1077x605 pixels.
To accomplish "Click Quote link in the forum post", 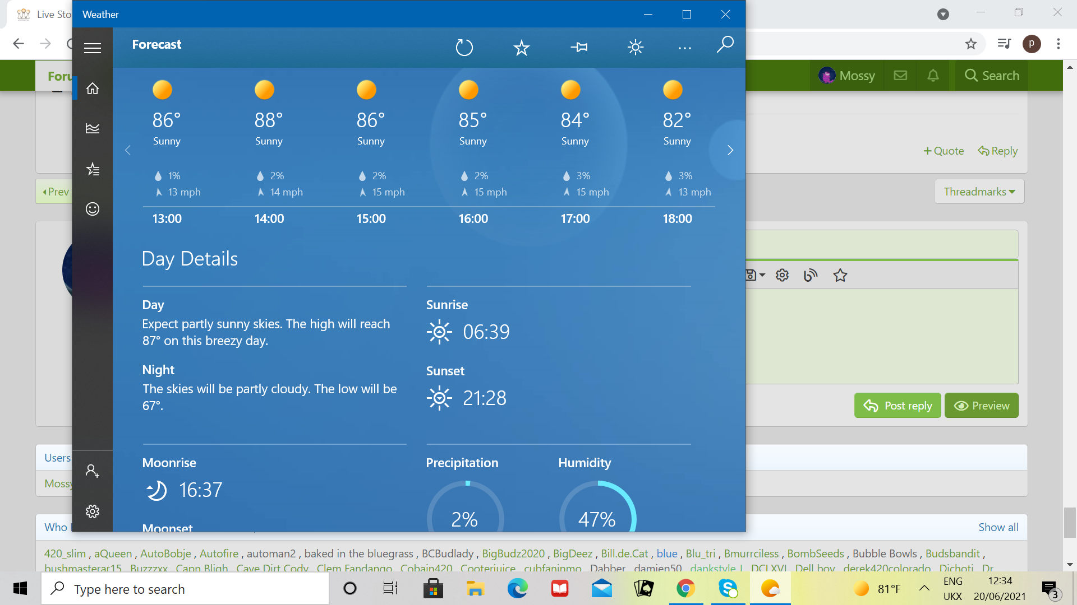I will (943, 151).
